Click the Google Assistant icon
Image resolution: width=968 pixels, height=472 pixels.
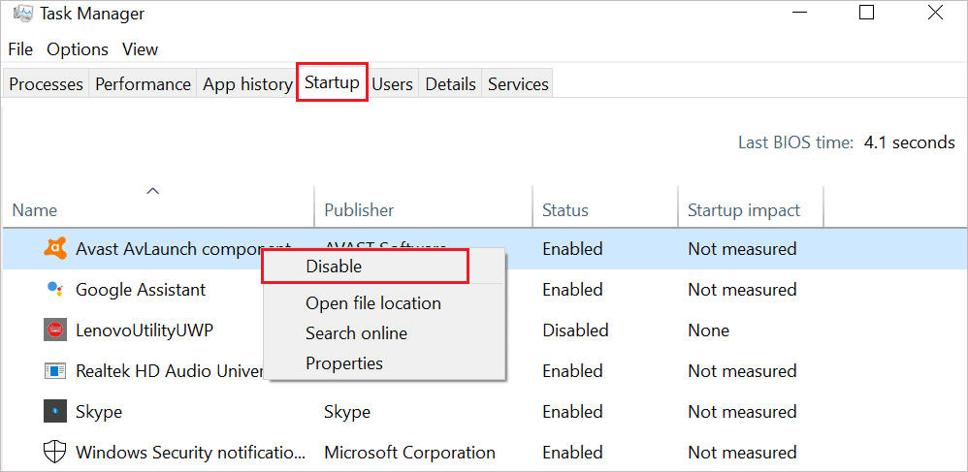point(55,290)
